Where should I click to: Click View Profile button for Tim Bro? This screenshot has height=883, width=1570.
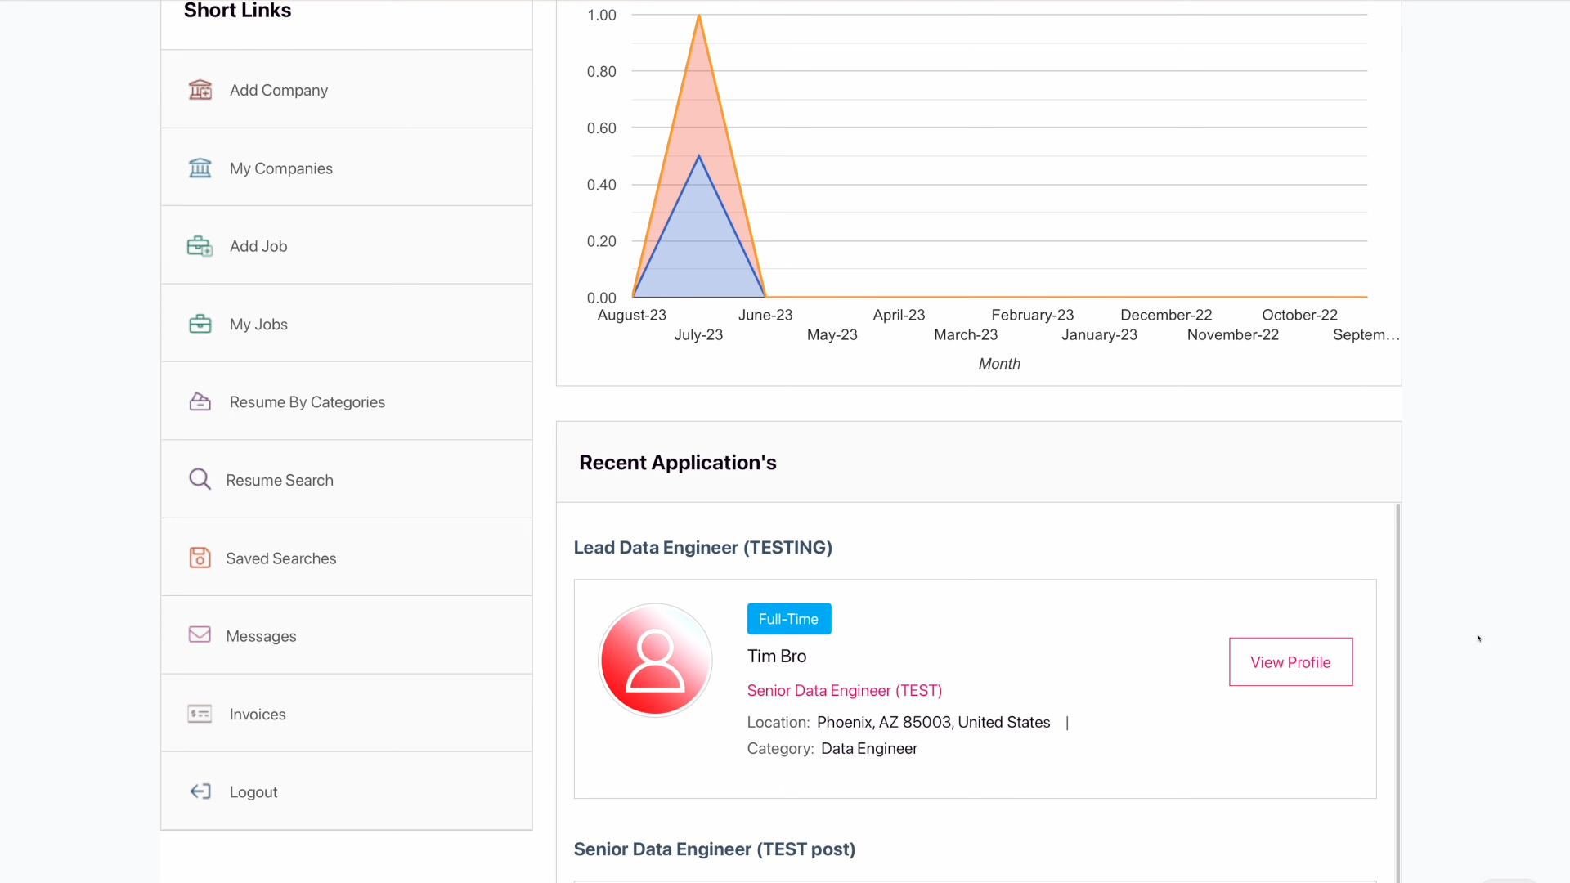coord(1290,662)
